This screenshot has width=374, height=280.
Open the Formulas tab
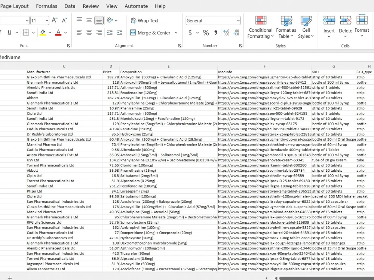[x=46, y=6]
